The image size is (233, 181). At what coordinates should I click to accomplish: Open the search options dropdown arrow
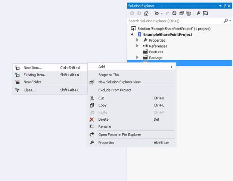[230, 21]
